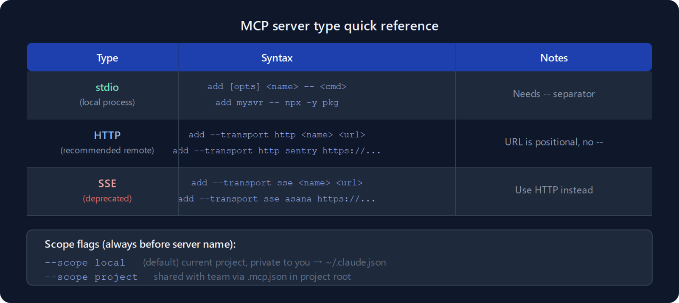Select the 'add mysvr -- npx -y pkg' example
This screenshot has height=303, width=679.
277,102
